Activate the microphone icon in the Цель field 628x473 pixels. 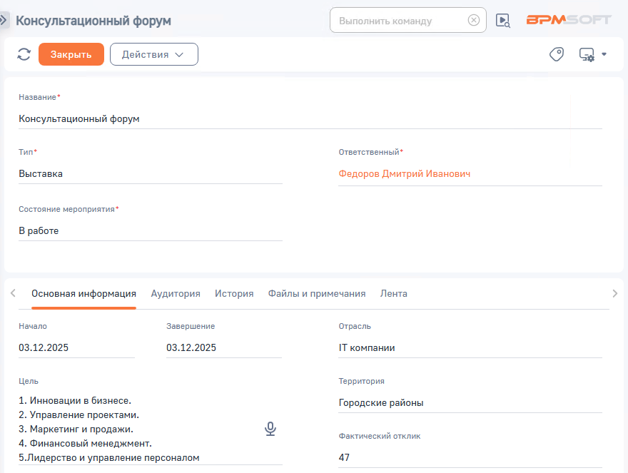pyautogui.click(x=270, y=429)
